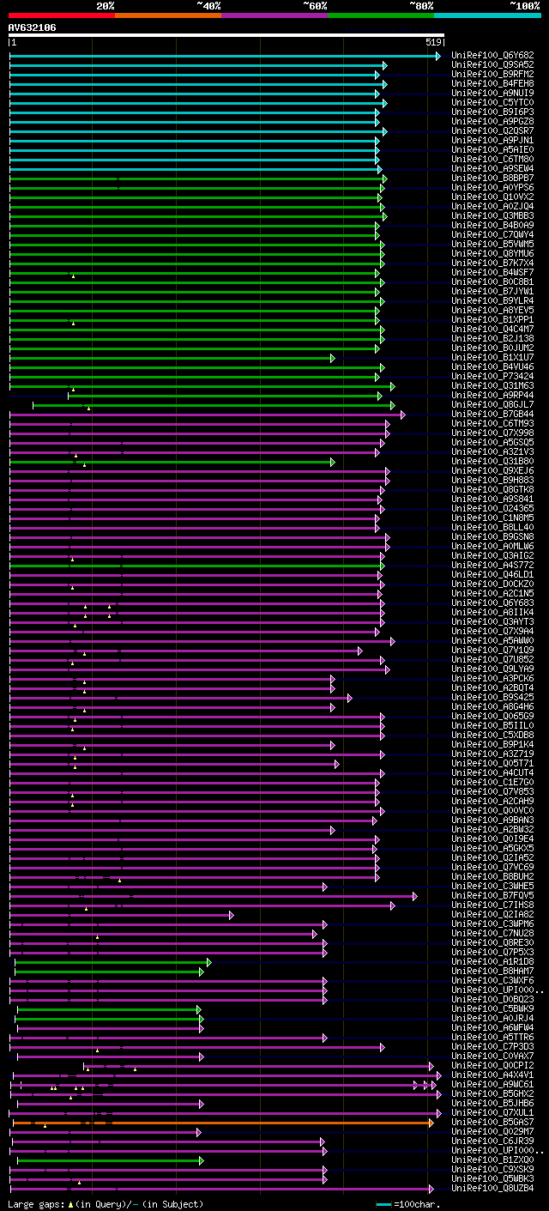The width and height of the screenshot is (549, 1211).
Task: Select hit label UniRef100_C1N8M5
Action: coord(492,518)
